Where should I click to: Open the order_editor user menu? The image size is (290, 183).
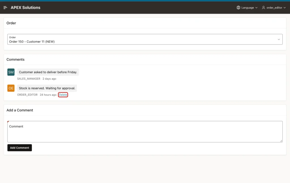point(274,8)
